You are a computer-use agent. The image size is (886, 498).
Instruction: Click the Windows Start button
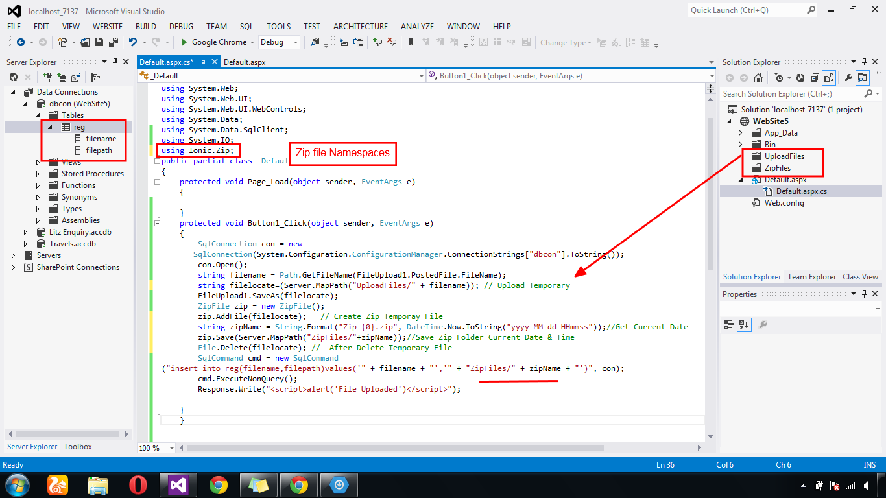[x=18, y=485]
